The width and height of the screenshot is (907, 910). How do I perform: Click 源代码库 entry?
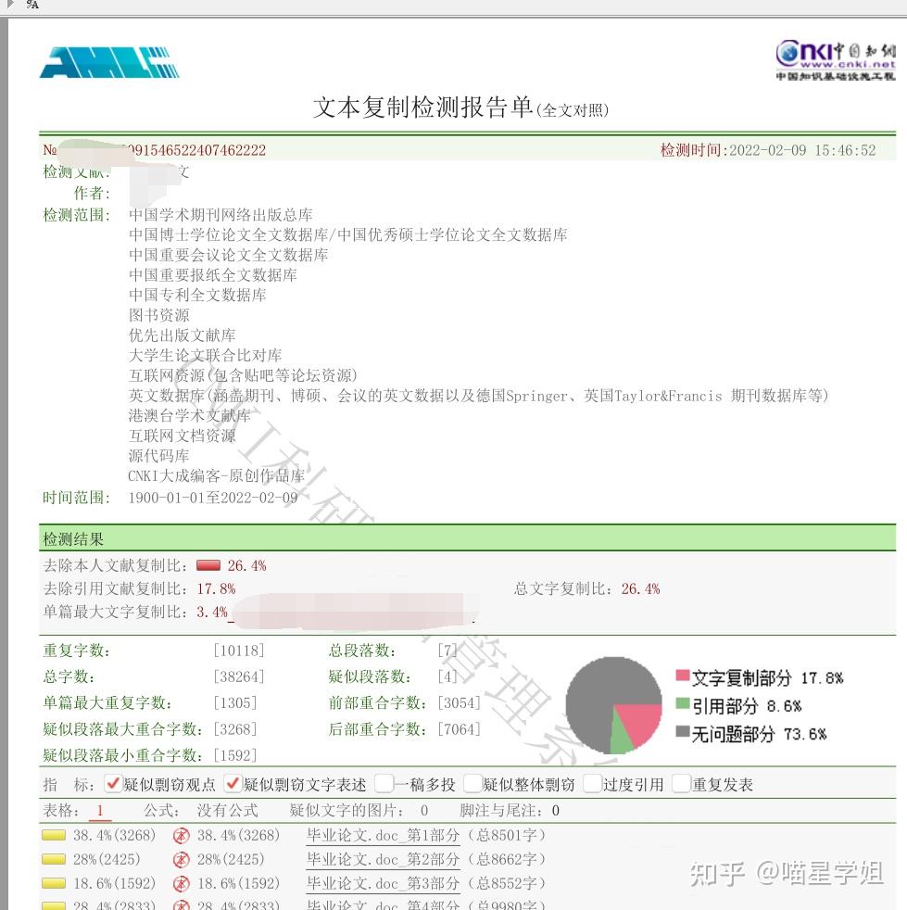(x=159, y=456)
